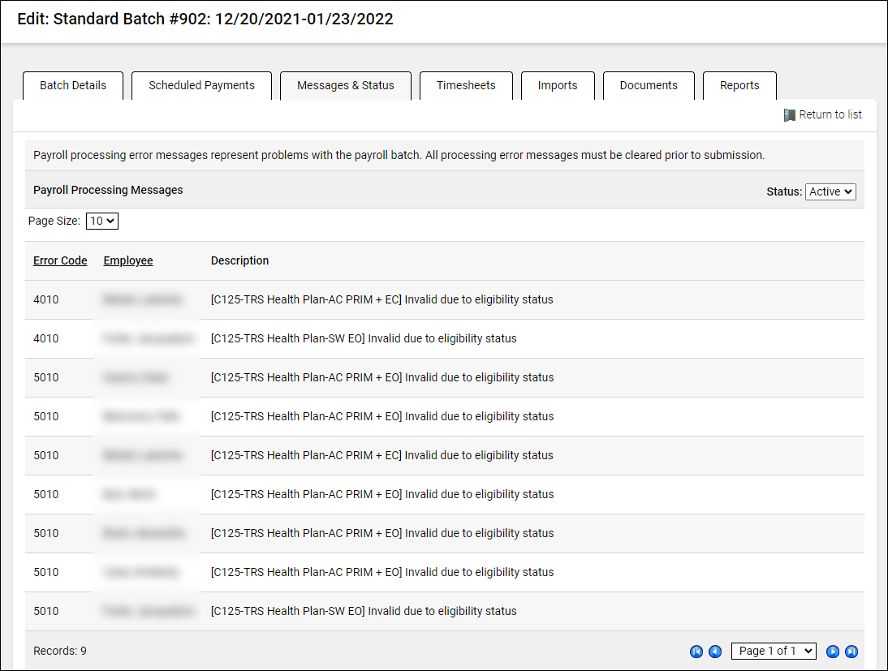Select the first 4010 AC PRIM + EC row
Viewport: 888px width, 671px height.
[x=381, y=299]
